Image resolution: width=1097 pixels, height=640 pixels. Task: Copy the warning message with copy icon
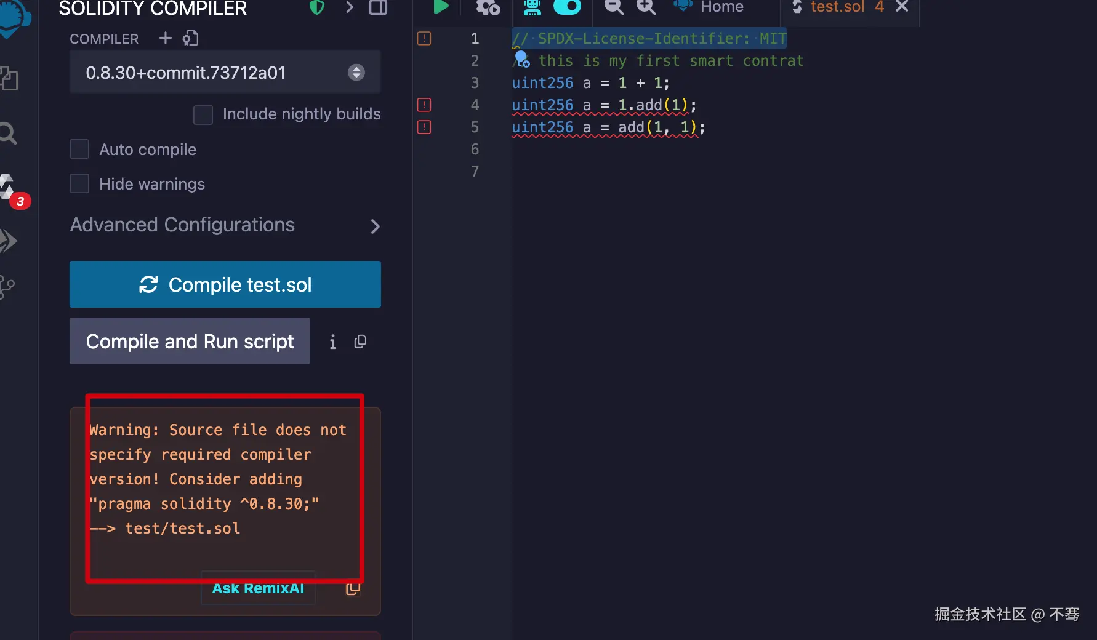tap(353, 589)
